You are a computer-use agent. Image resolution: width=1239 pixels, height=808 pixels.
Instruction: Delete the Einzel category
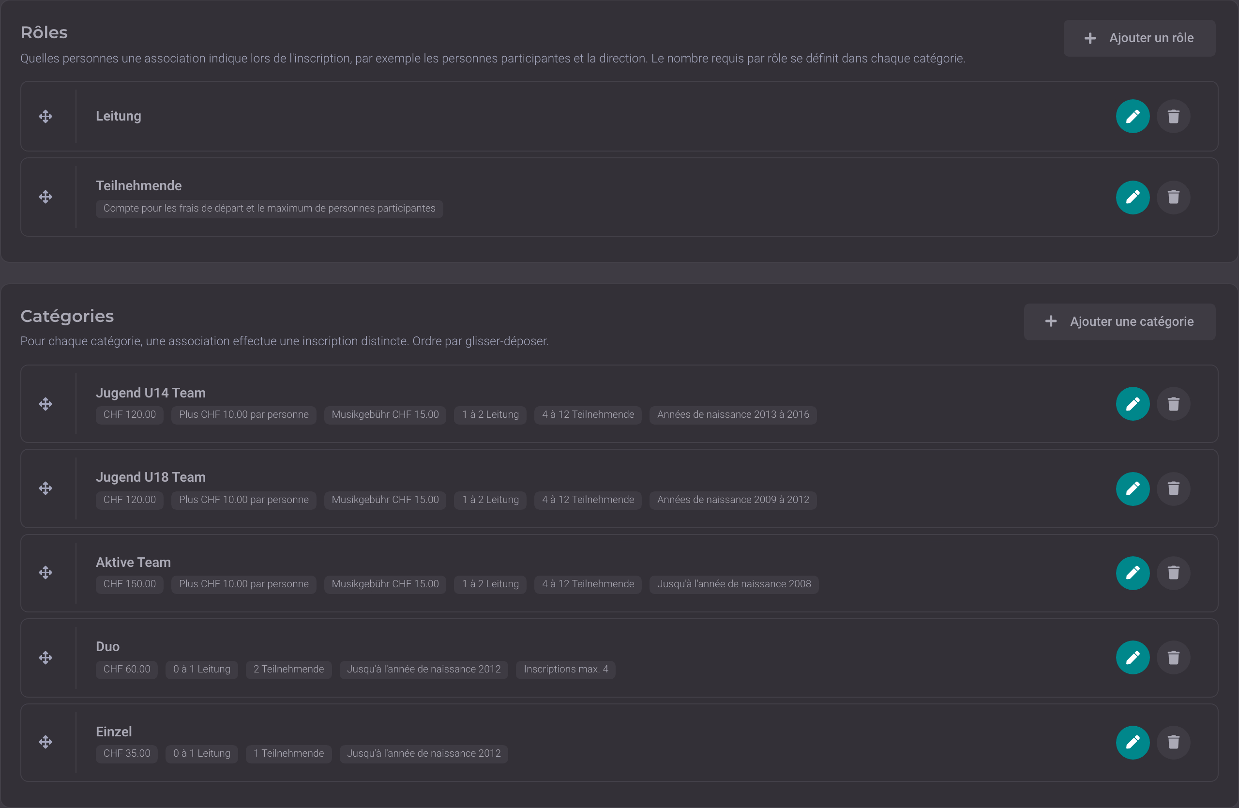click(x=1173, y=743)
